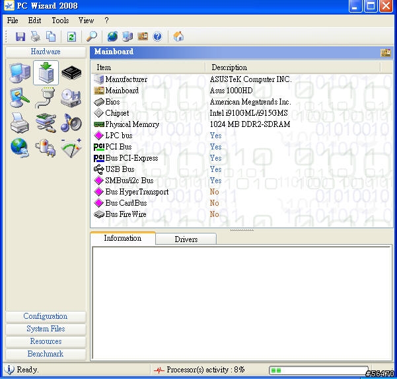The image size is (397, 379).
Task: Open the ? help menu
Action: (106, 21)
